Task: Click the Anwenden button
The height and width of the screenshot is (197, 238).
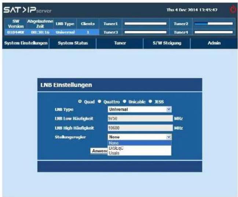Action: pos(99,151)
